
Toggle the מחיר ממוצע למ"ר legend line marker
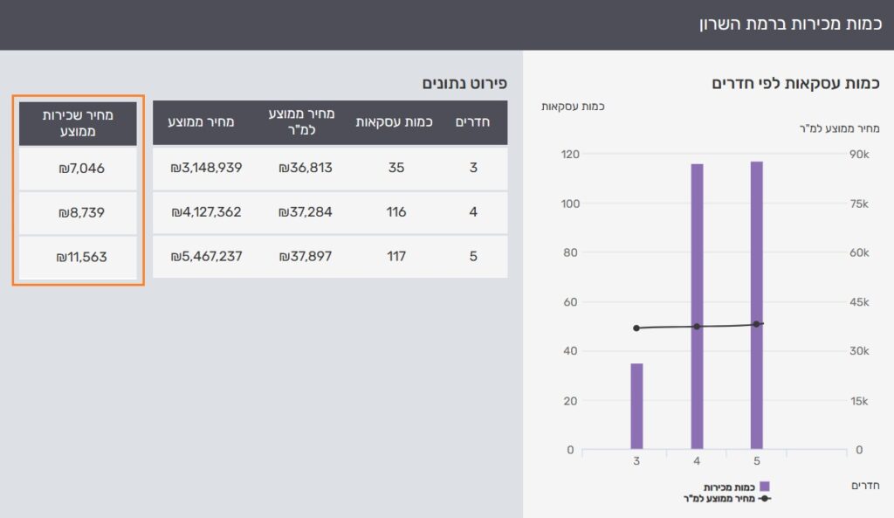(x=764, y=499)
